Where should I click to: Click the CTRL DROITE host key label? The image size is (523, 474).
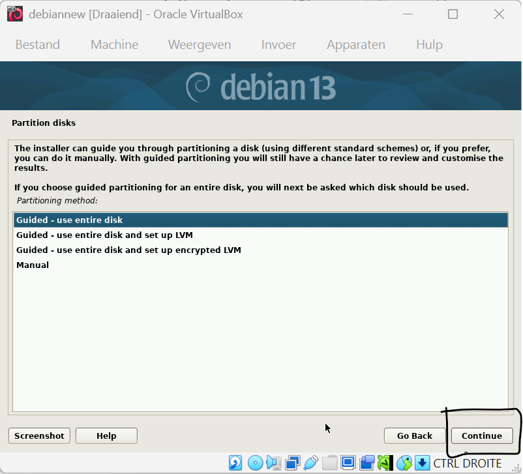pyautogui.click(x=467, y=464)
